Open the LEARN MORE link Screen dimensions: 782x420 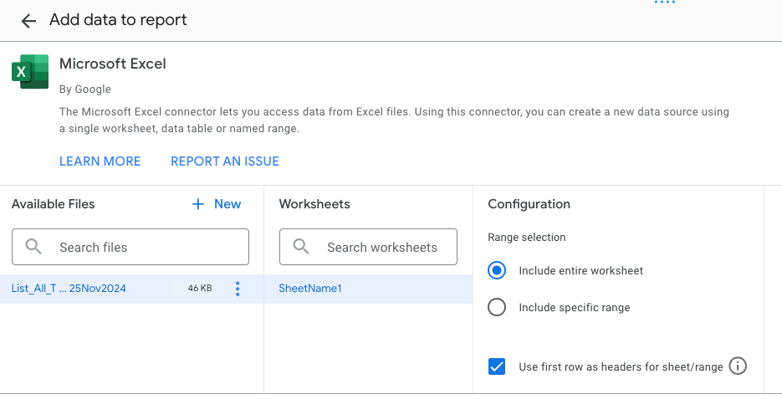(100, 161)
